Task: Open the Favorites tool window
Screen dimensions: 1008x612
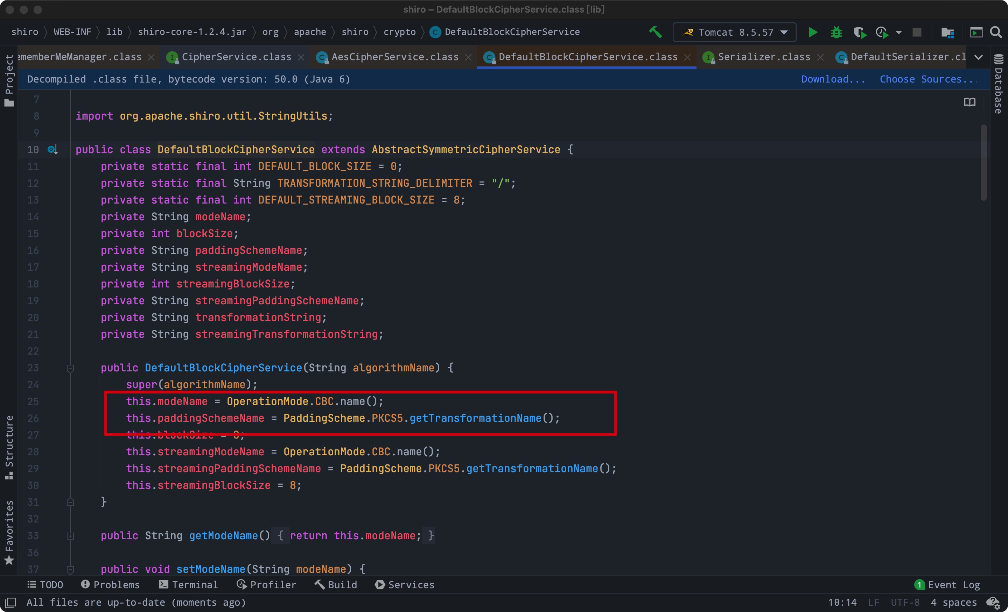Action: pyautogui.click(x=9, y=532)
